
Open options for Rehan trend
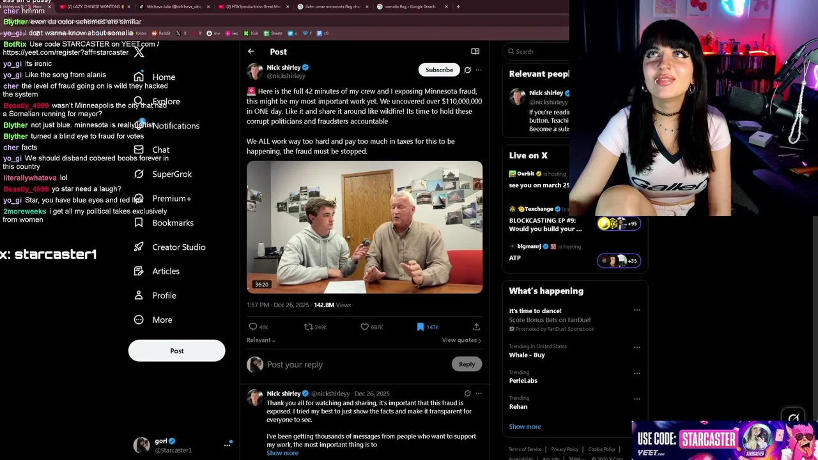[637, 399]
